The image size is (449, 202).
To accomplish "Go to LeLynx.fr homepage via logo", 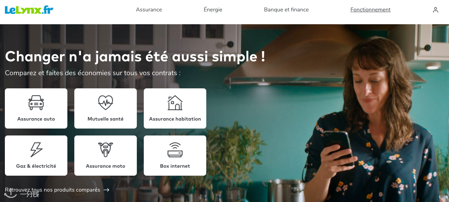I will click(29, 10).
